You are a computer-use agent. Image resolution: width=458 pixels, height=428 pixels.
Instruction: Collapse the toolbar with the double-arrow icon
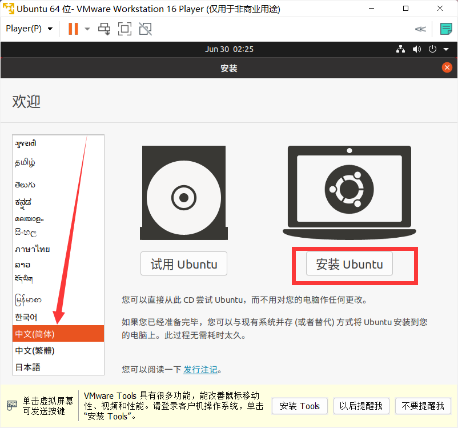tap(420, 29)
